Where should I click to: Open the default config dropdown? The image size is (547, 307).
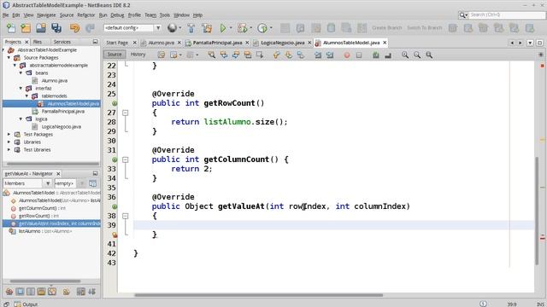click(158, 28)
